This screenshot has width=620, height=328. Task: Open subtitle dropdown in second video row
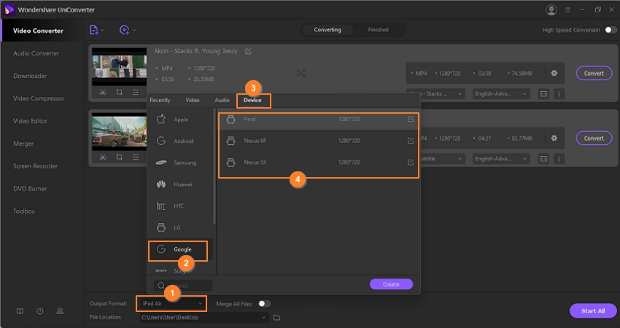443,158
